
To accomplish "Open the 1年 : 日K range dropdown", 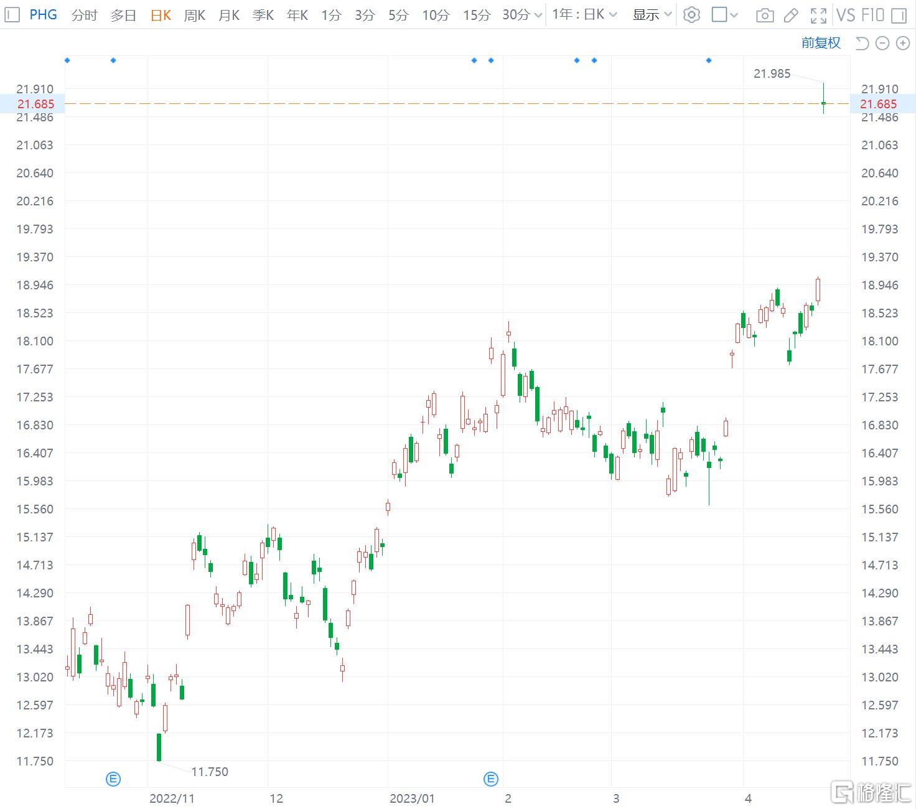I will (x=584, y=14).
